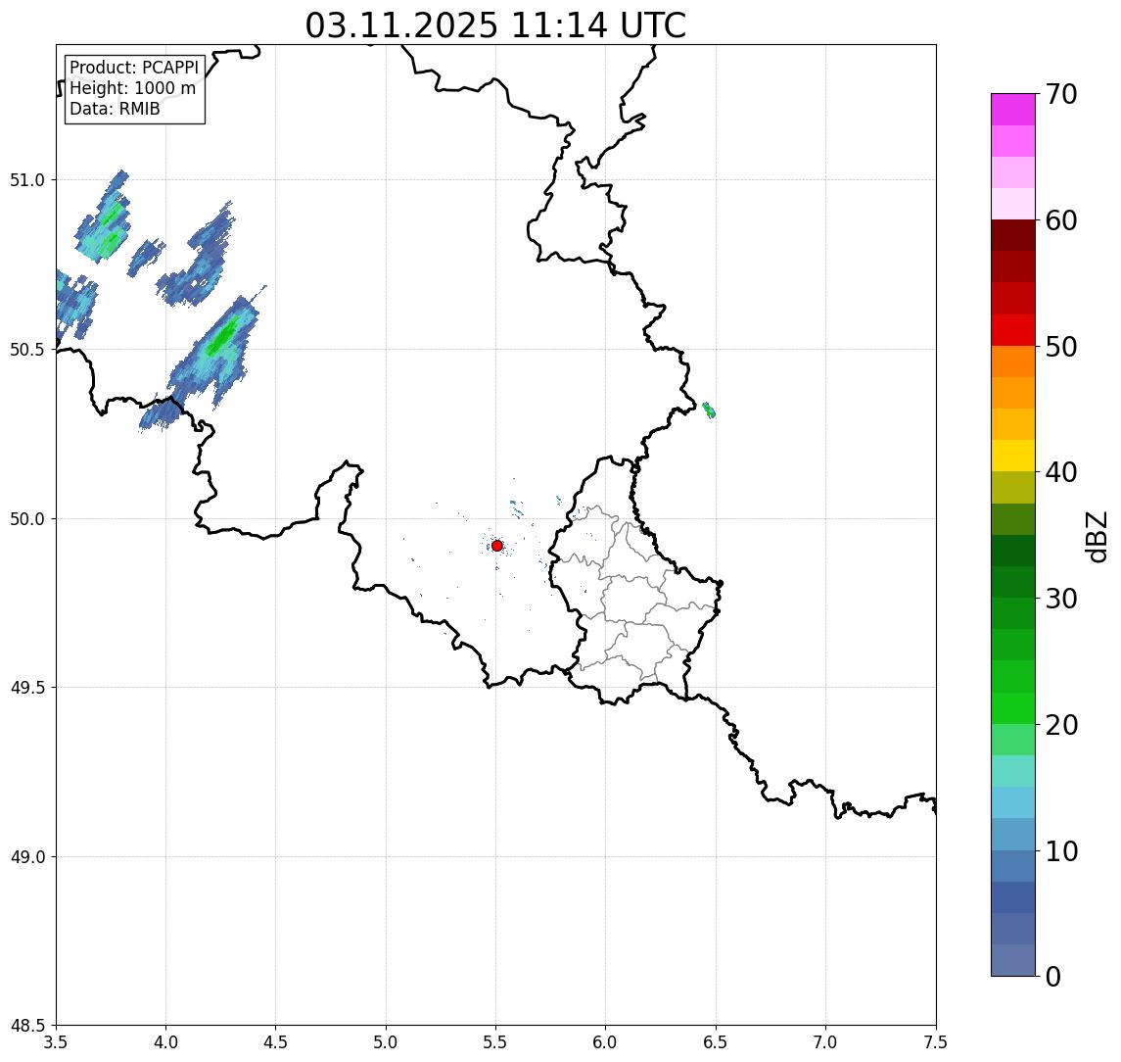This screenshot has height=1062, width=1121.
Task: Click the 'dBZ' colorbar label
Action: (1096, 537)
